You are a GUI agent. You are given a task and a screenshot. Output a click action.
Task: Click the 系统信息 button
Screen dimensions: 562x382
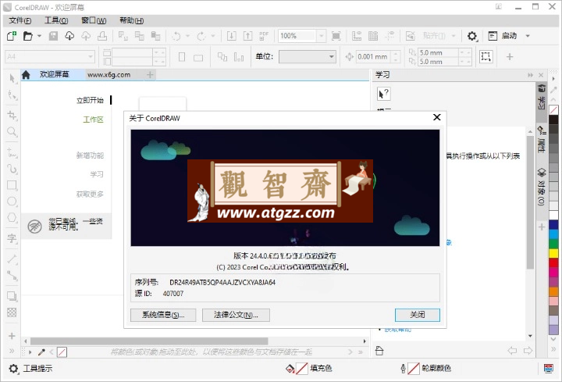pos(163,315)
